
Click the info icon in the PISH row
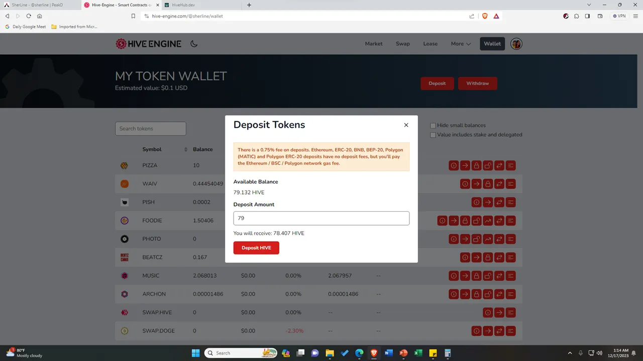pyautogui.click(x=476, y=202)
